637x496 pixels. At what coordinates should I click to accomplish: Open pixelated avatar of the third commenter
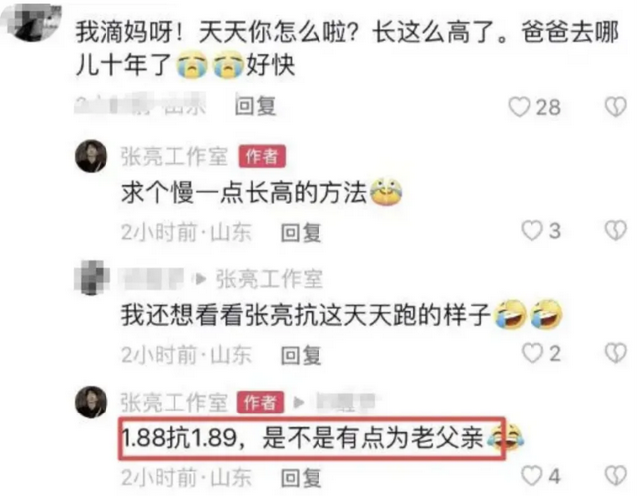(92, 277)
